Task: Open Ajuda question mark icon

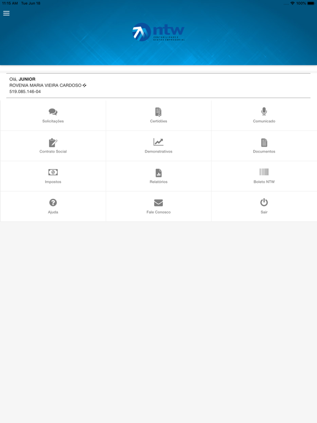Action: tap(53, 202)
